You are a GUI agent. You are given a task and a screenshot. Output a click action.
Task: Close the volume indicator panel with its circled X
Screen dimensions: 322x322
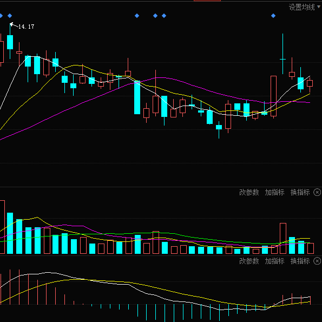(x=317, y=193)
